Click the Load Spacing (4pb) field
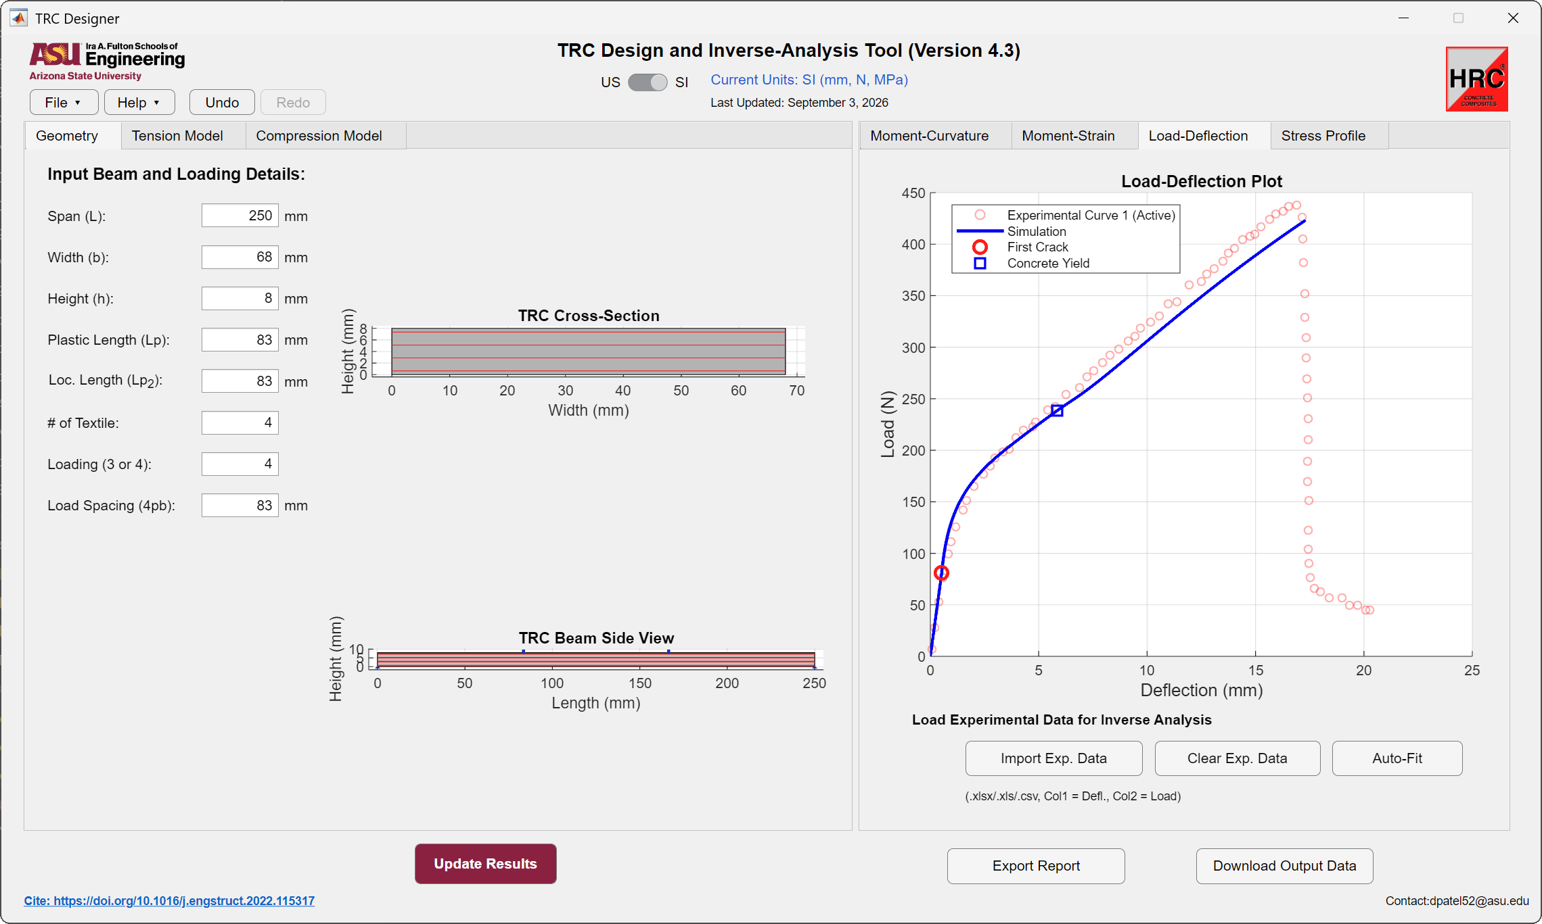Screen dimensions: 1542x924 click(240, 506)
